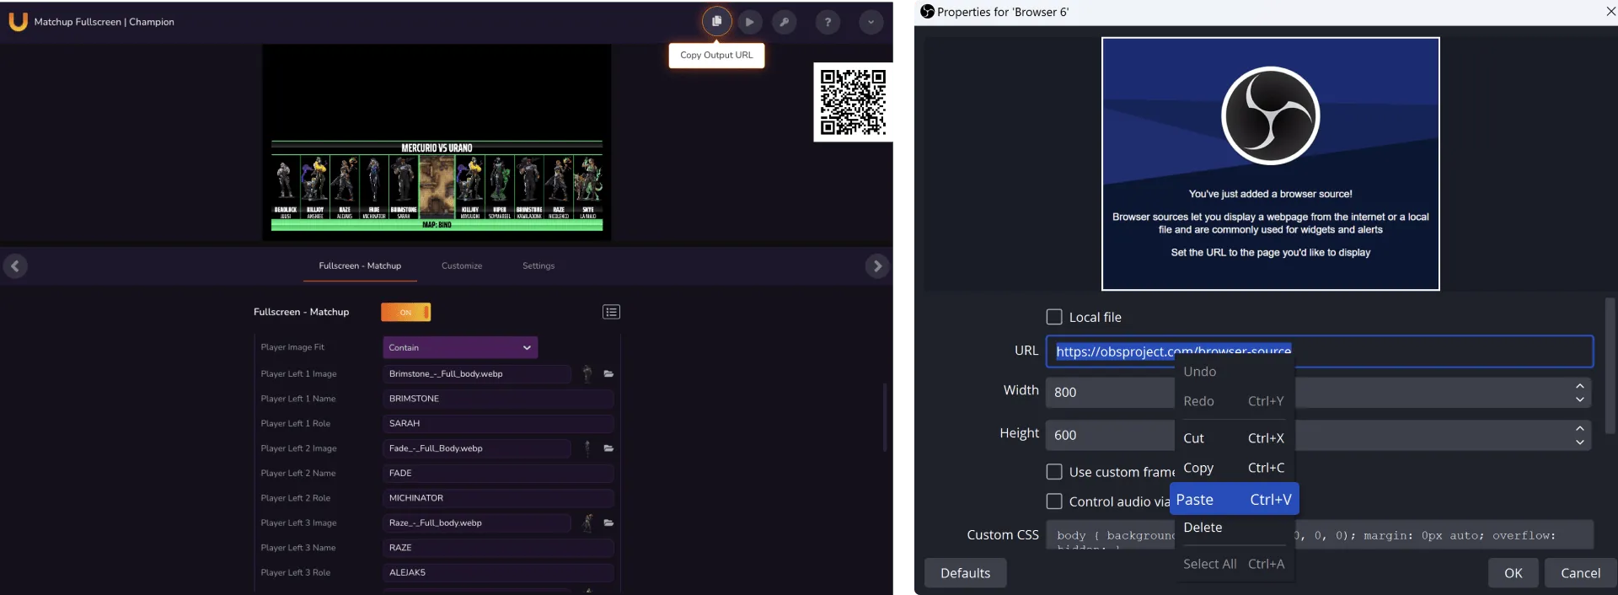
Task: Decrease Width with the down stepper arrow
Action: pos(1580,399)
